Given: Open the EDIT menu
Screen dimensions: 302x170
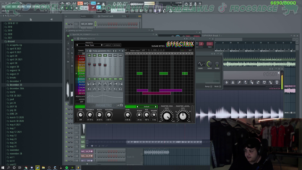Looking at the screenshot, I should pyautogui.click(x=9, y=7).
